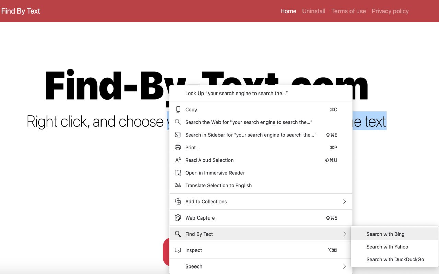Viewport: 439px width, 274px height.
Task: Choose Search in Sidebar for selected text
Action: coord(261,135)
